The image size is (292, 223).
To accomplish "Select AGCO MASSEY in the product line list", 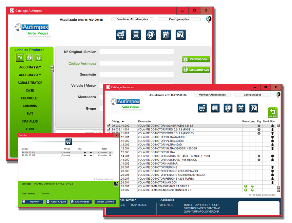I will [30, 67].
